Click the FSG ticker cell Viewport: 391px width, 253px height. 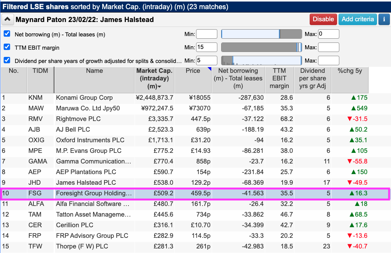point(40,193)
